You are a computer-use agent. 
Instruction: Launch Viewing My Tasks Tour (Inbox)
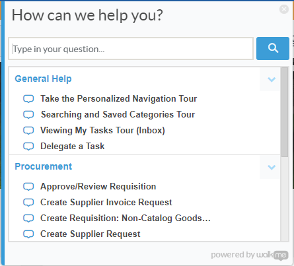tap(102, 130)
